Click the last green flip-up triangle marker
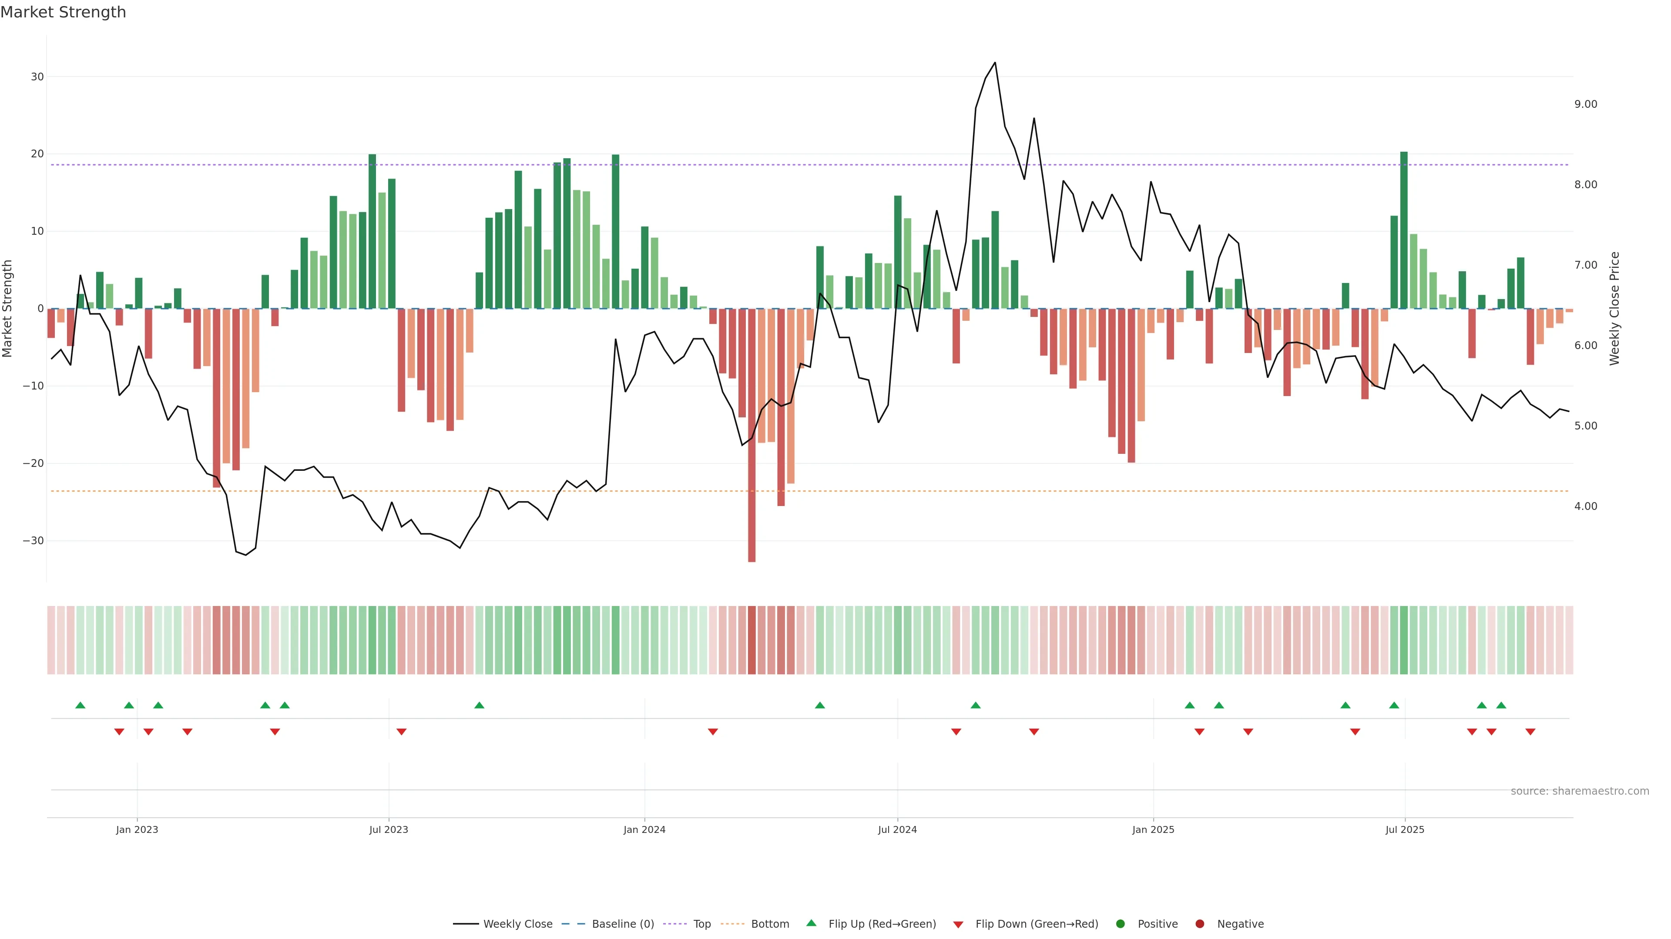 tap(1501, 705)
